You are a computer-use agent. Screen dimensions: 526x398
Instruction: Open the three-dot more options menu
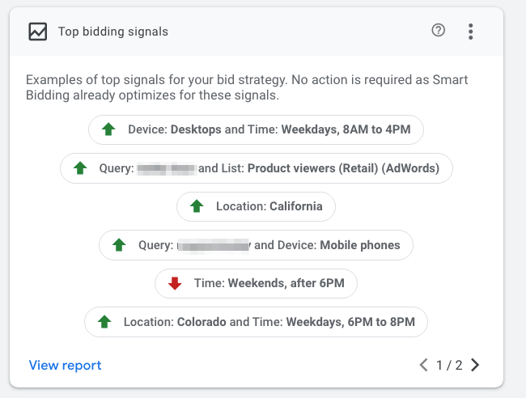[x=471, y=32]
